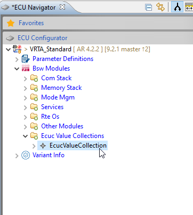Screen dimensions: 193x215
Task: Select Parameter Definitions
Action: [x=63, y=59]
